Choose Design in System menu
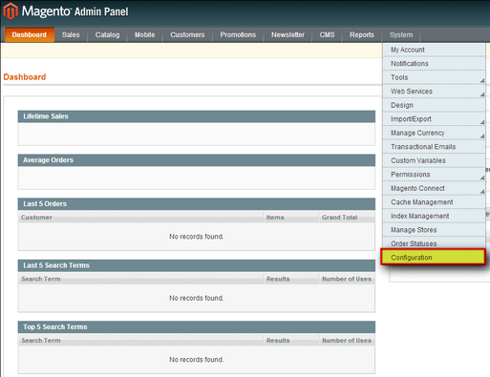The width and height of the screenshot is (490, 377). coord(434,105)
